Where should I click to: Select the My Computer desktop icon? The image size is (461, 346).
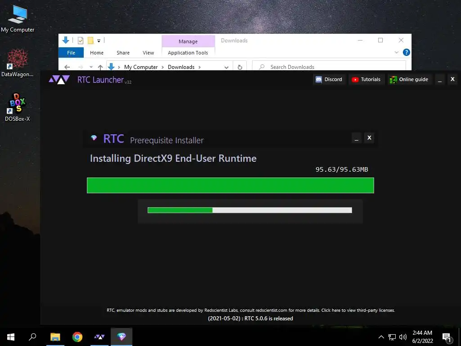click(18, 19)
